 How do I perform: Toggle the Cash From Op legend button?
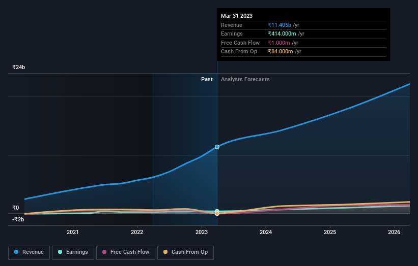pos(185,252)
